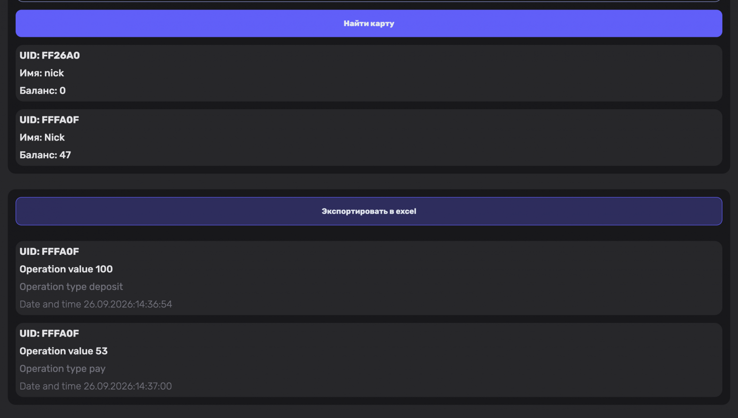This screenshot has height=418, width=738.
Task: Select UID: FFFA0F heading of the deposit operation
Action: [x=49, y=252]
